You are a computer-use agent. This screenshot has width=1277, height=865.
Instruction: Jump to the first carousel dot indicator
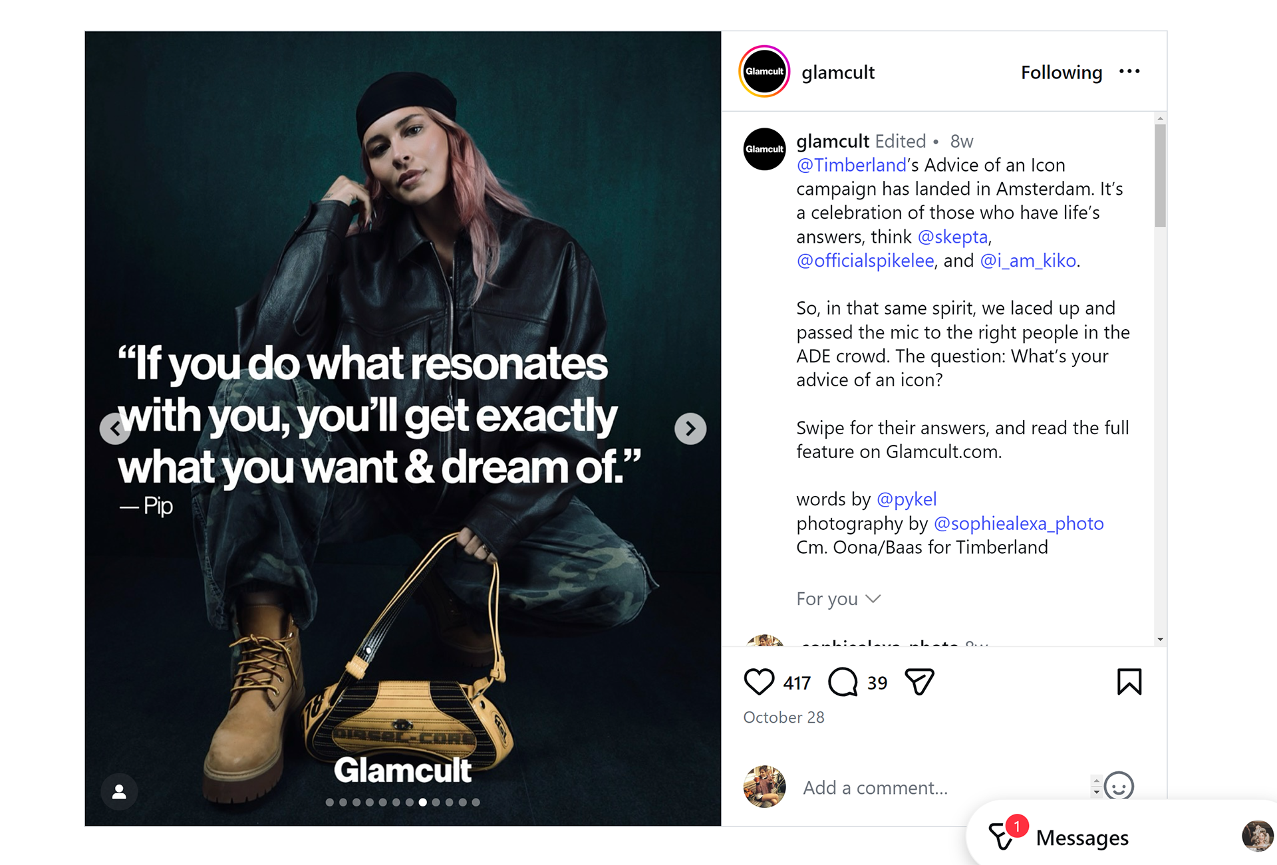[x=330, y=803]
